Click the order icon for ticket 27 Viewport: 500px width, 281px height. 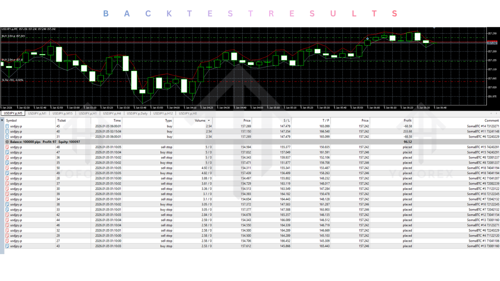coord(7,241)
